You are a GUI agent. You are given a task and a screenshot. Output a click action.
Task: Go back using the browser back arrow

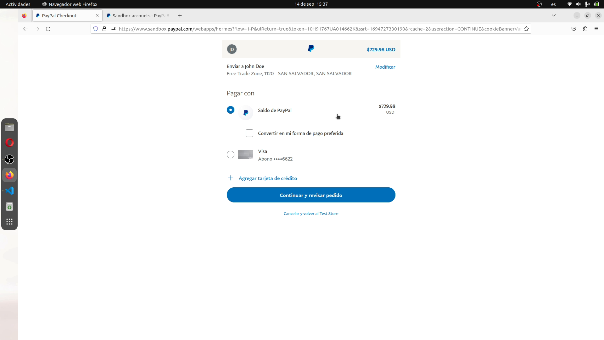click(25, 29)
